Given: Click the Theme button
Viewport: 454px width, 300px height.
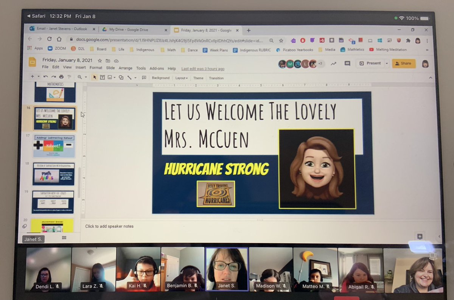Looking at the screenshot, I should pyautogui.click(x=198, y=78).
